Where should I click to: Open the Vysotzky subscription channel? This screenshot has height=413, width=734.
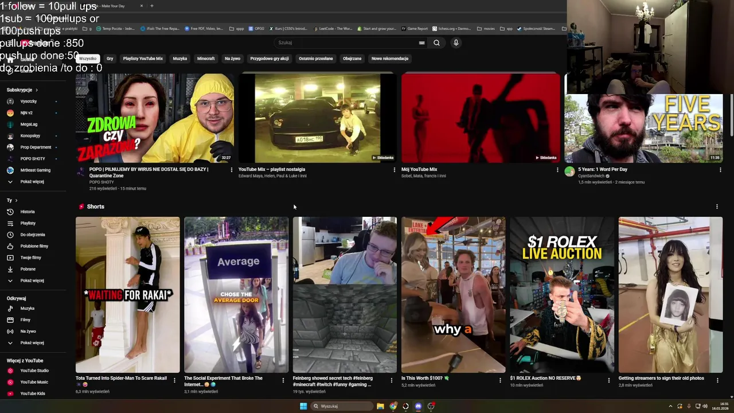tap(29, 102)
